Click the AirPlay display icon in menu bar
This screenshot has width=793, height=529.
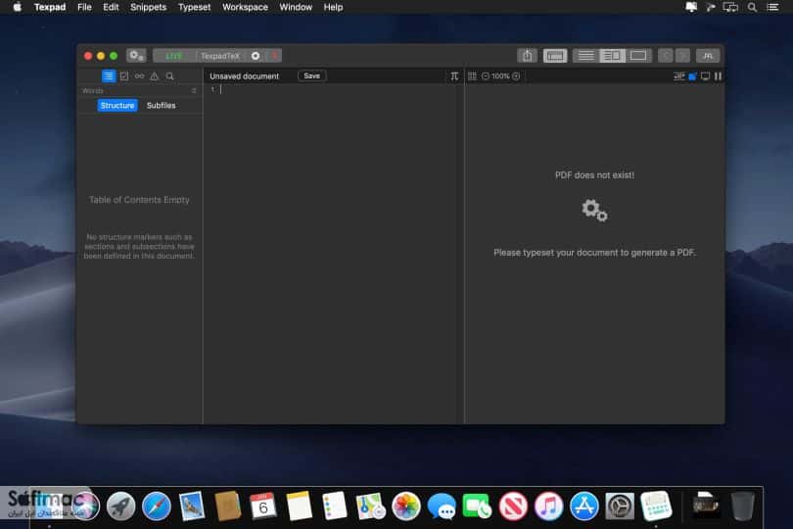(x=730, y=7)
